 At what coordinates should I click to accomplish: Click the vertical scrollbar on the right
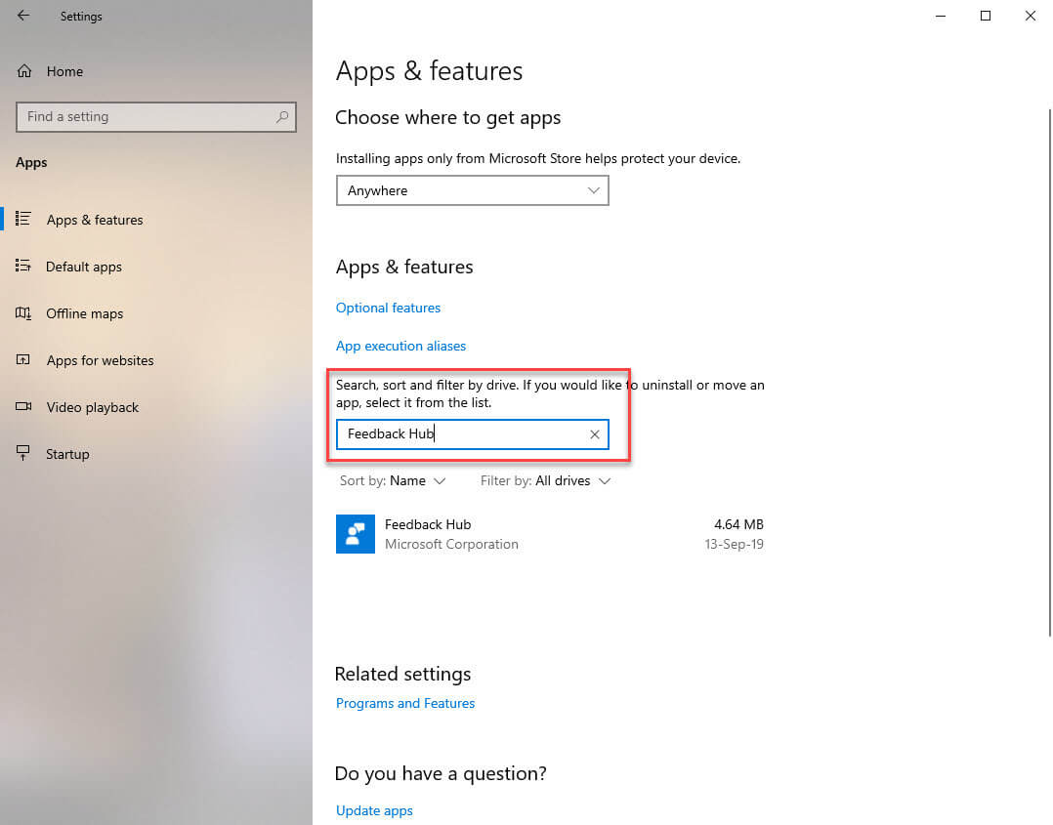pyautogui.click(x=1050, y=373)
